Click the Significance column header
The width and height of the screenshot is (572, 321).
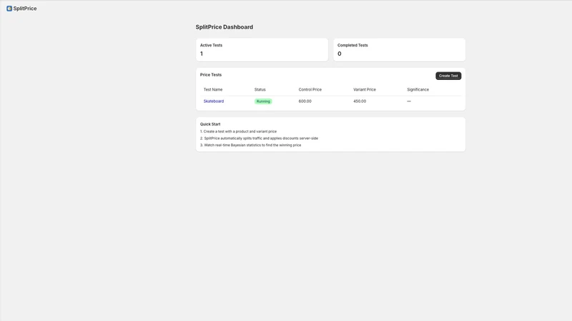tap(418, 90)
